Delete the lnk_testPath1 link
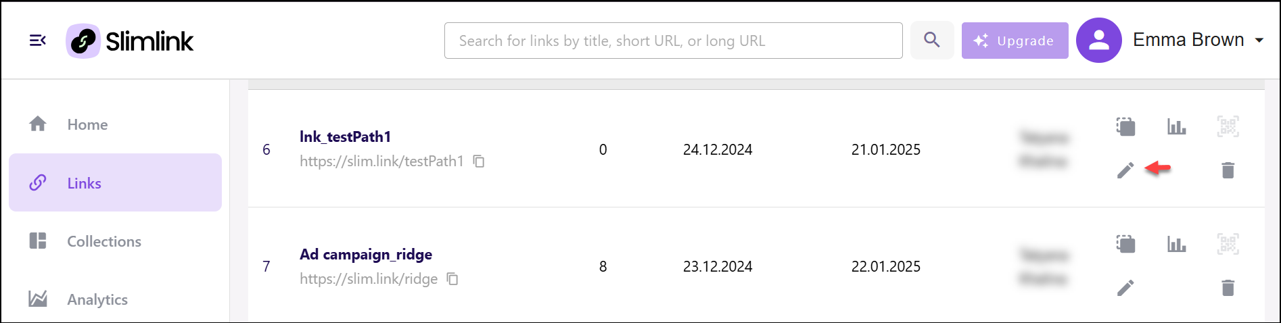The image size is (1281, 323). click(1228, 170)
